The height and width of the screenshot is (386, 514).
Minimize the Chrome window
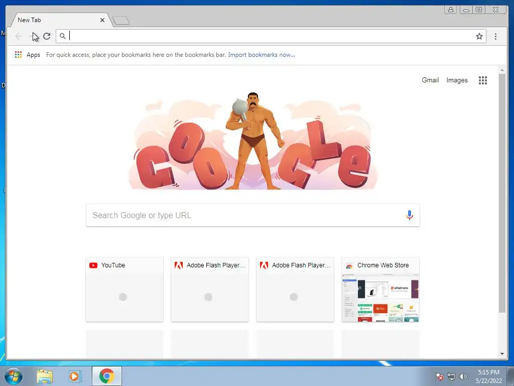point(466,10)
